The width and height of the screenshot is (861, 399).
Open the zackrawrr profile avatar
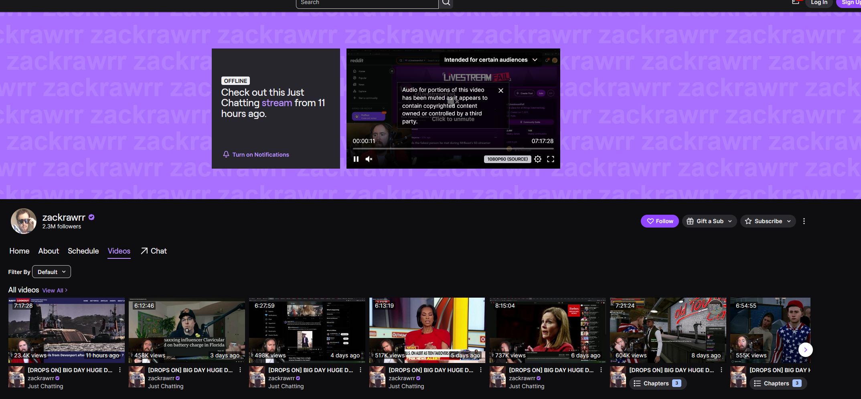24,221
